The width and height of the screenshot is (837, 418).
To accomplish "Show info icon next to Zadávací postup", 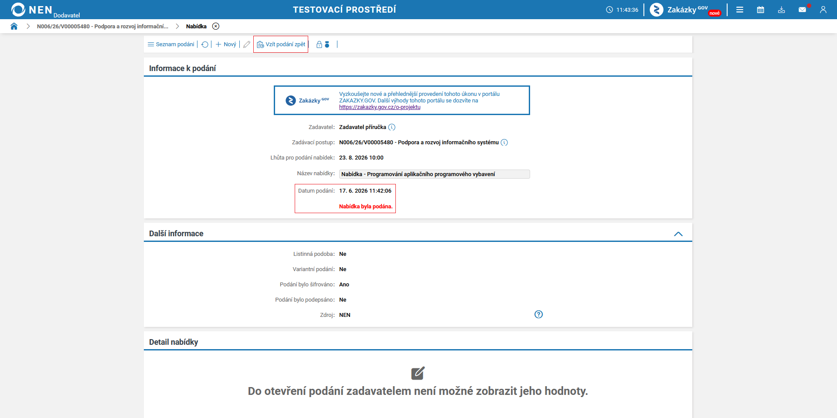I will pyautogui.click(x=504, y=143).
